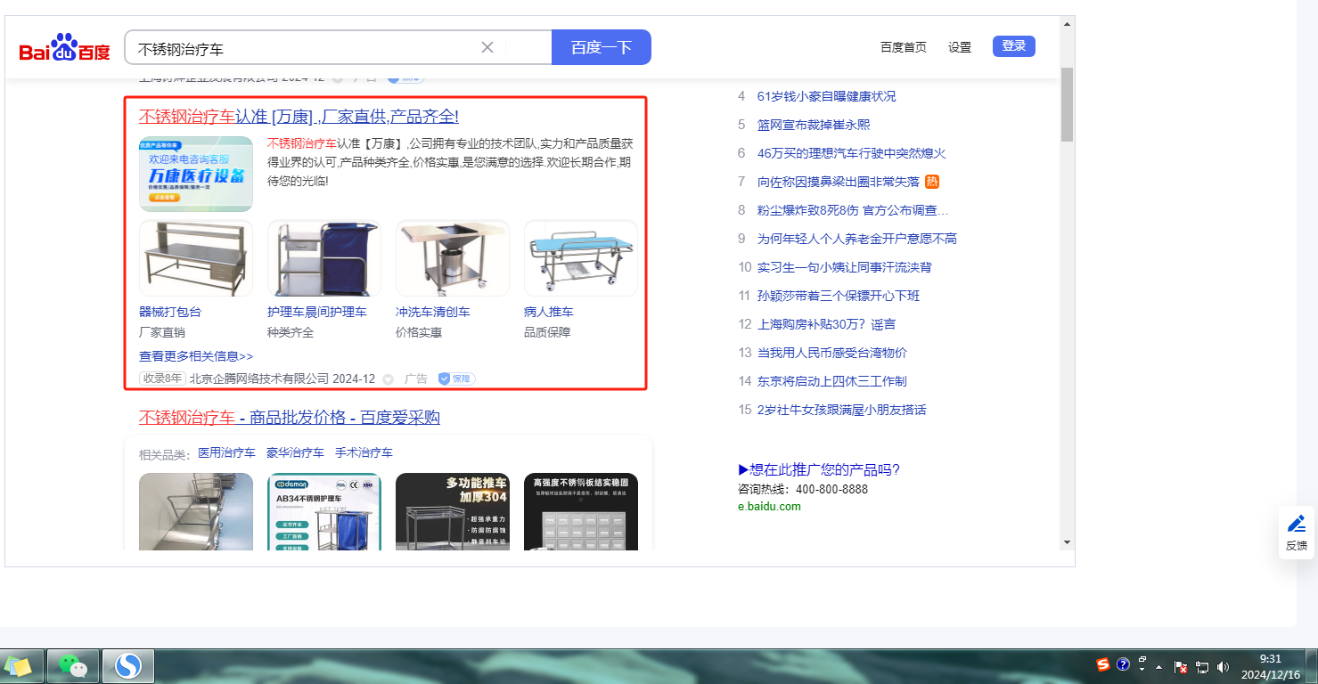Open the 设置 menu
Image resolution: width=1318 pixels, height=684 pixels.
pos(960,47)
